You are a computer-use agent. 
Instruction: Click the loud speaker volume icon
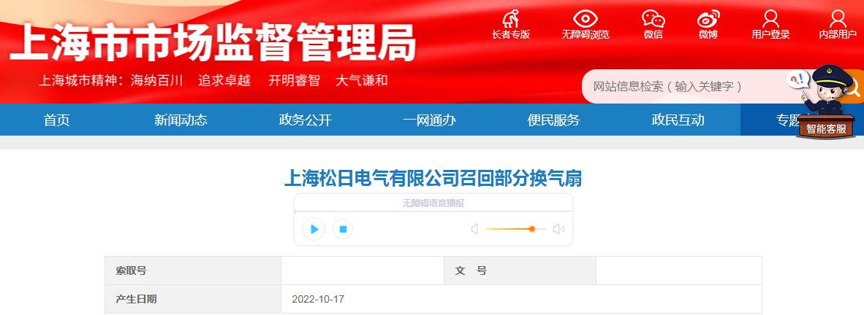pyautogui.click(x=558, y=229)
